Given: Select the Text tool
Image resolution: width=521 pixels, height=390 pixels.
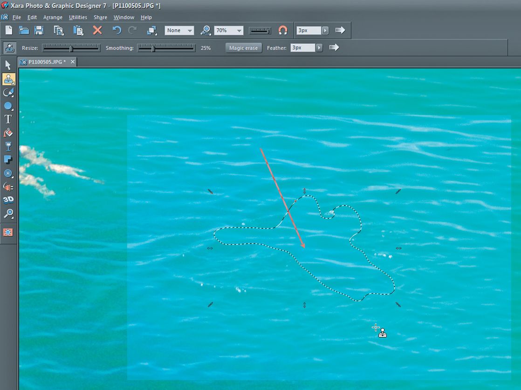Looking at the screenshot, I should tap(8, 119).
